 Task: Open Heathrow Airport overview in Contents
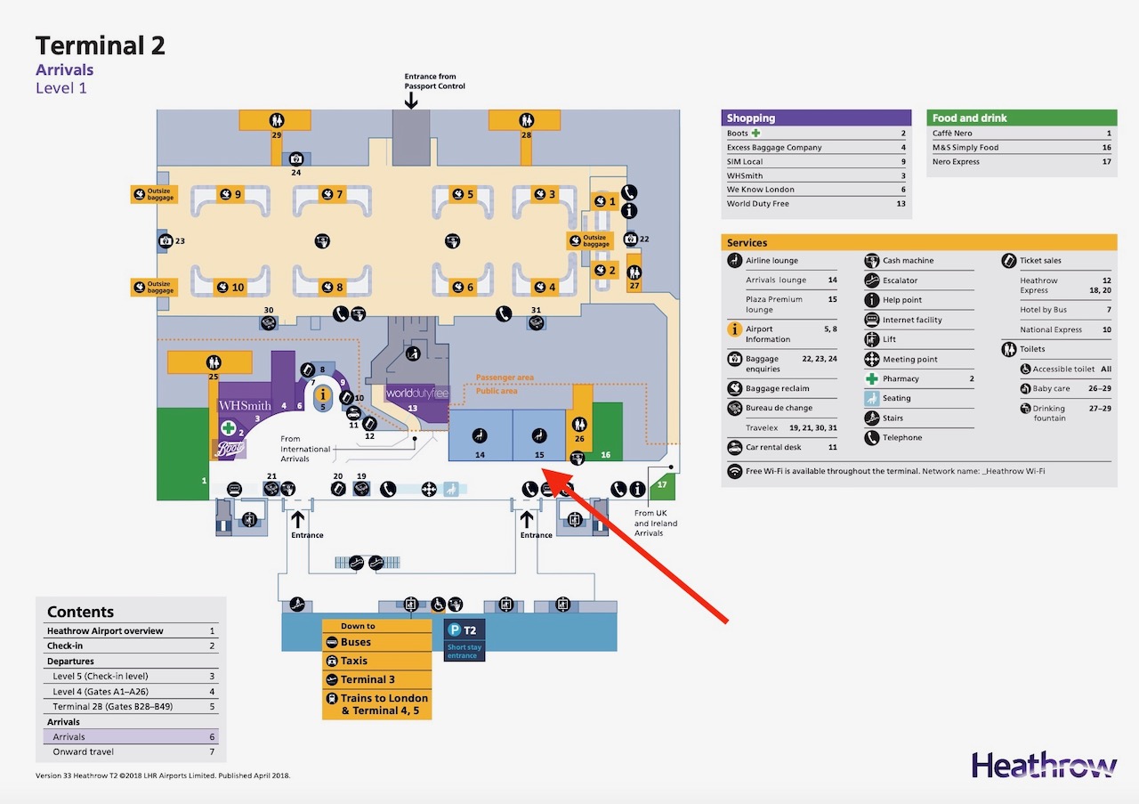pos(105,630)
